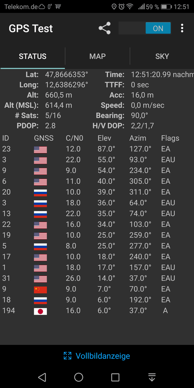The image size is (194, 388).
Task: Tap the Android back navigation triangle
Action: (42, 377)
